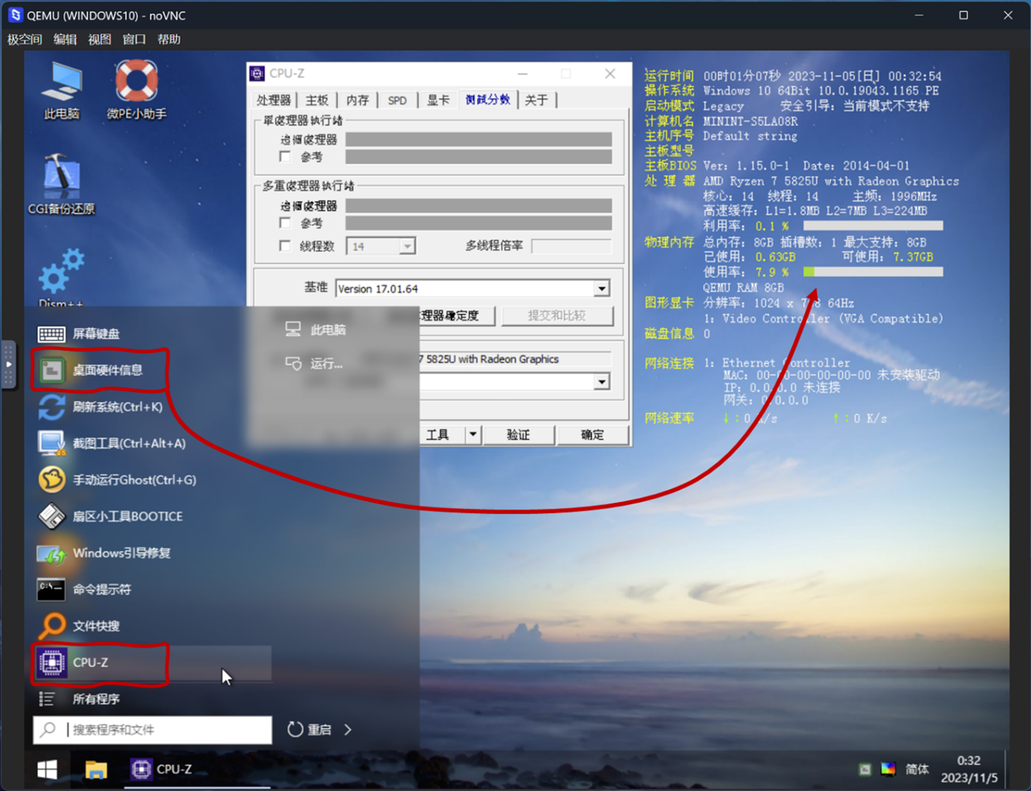Click 此电脑 monitor icon in start menu right pane

point(293,329)
